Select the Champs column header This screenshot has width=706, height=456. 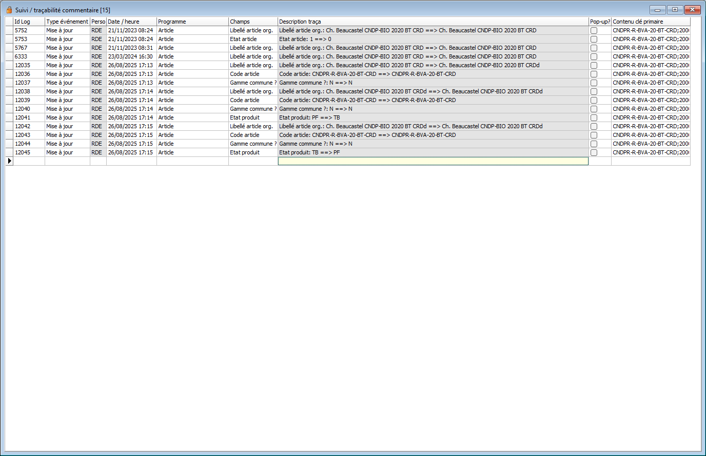click(x=252, y=22)
